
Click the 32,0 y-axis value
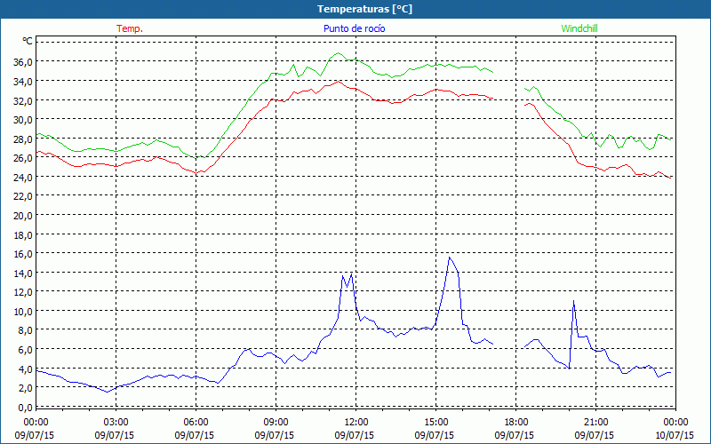(x=22, y=100)
